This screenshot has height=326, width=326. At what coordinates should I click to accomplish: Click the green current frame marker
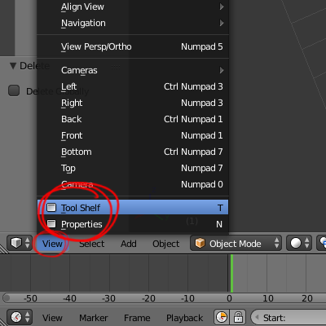tap(231, 273)
